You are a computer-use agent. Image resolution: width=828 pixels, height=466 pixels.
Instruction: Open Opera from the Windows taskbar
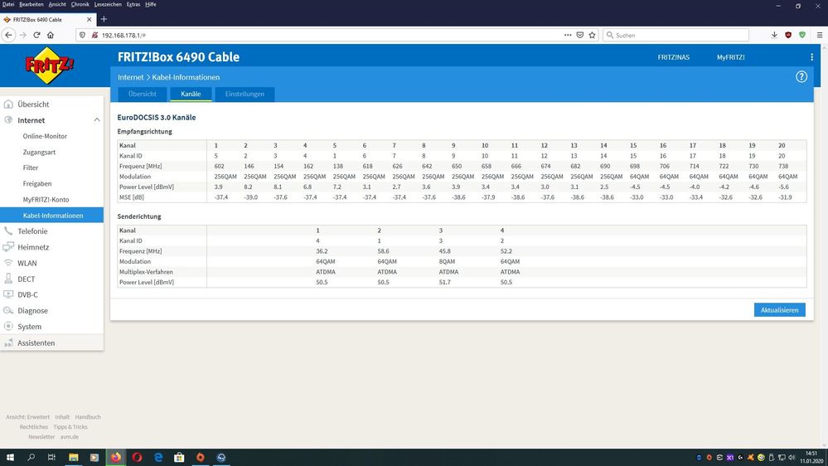pyautogui.click(x=137, y=457)
